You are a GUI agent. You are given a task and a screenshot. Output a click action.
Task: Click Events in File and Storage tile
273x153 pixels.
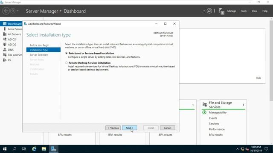pos(213,118)
